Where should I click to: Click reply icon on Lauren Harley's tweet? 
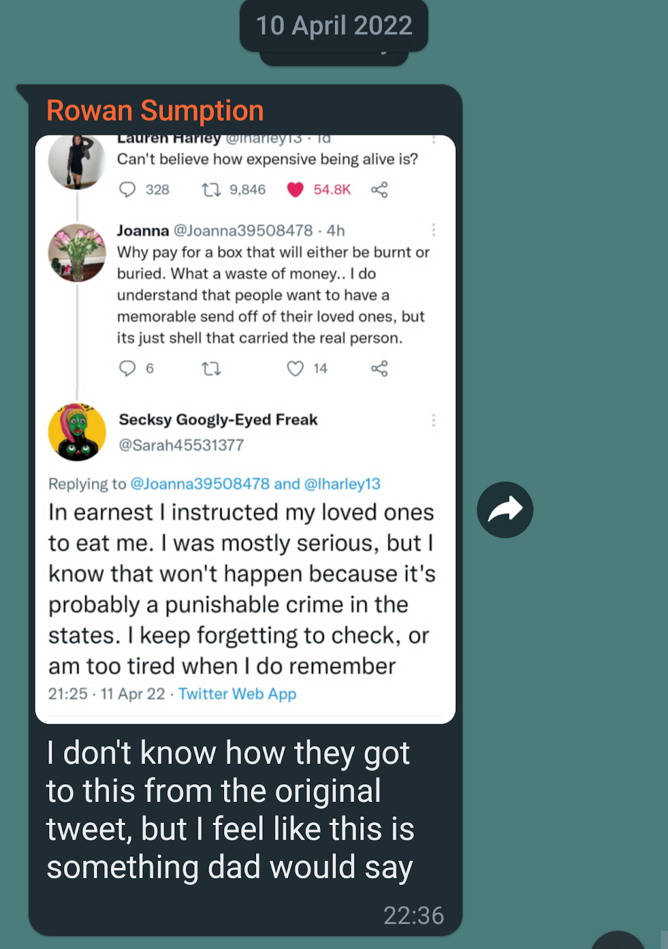(x=127, y=190)
